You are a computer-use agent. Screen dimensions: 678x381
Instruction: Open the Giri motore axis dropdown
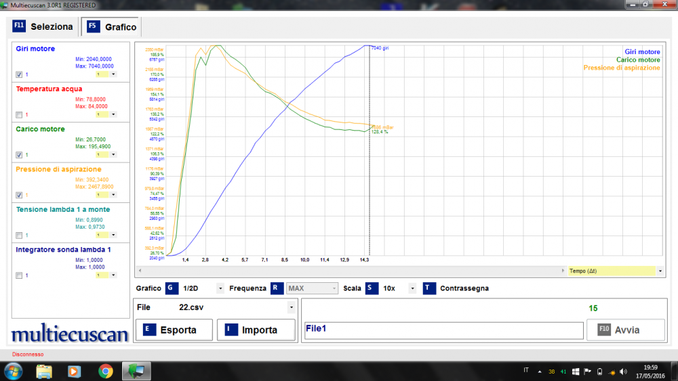coord(113,74)
